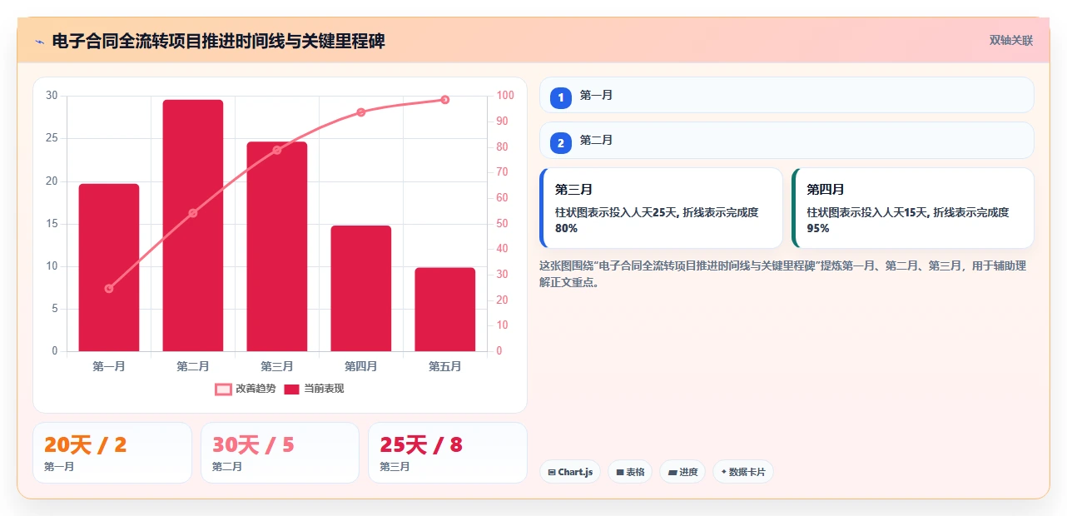
Task: Click the left axis value 30
Action: click(x=52, y=96)
